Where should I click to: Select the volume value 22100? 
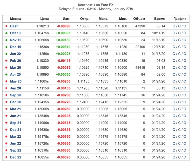pos(140,47)
